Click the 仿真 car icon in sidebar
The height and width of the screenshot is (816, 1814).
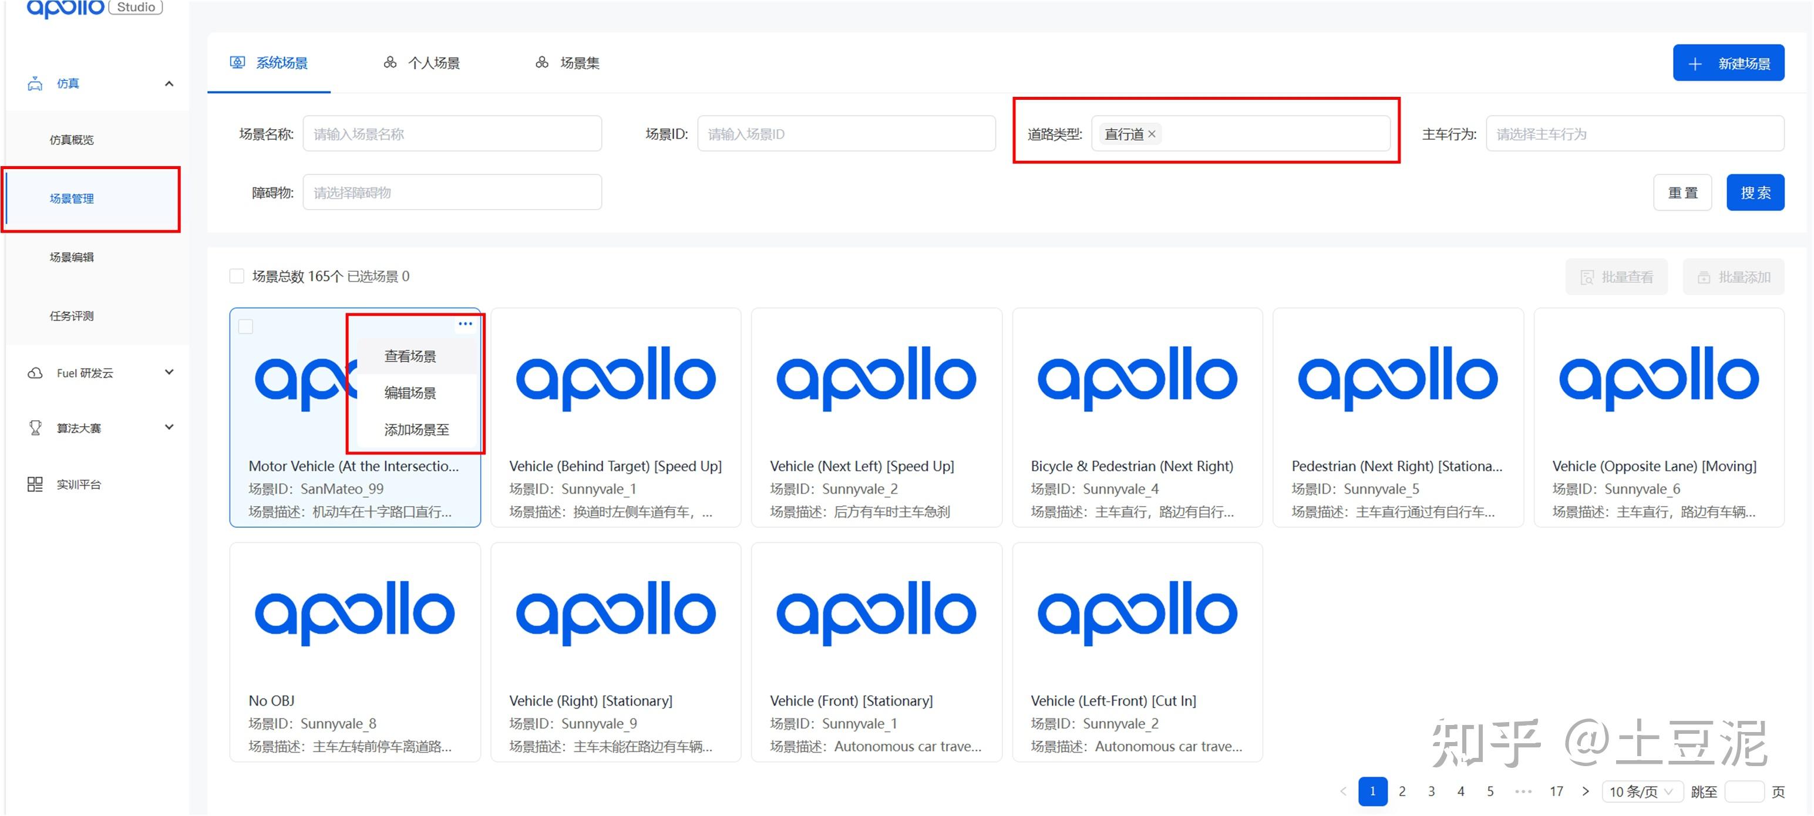click(35, 84)
